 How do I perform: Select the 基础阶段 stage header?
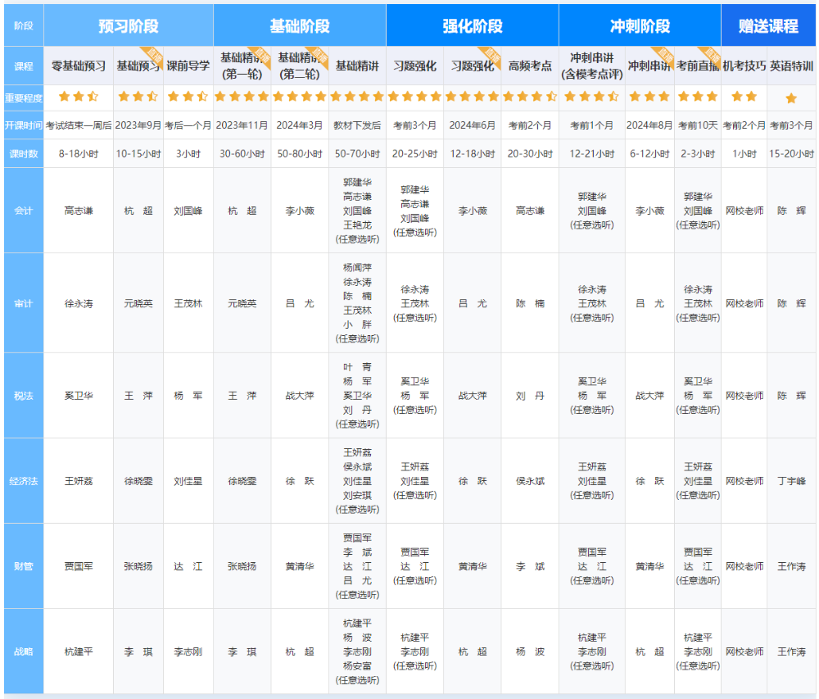299,26
